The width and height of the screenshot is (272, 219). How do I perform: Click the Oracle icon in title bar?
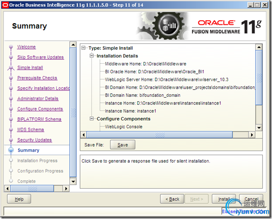tap(5, 5)
